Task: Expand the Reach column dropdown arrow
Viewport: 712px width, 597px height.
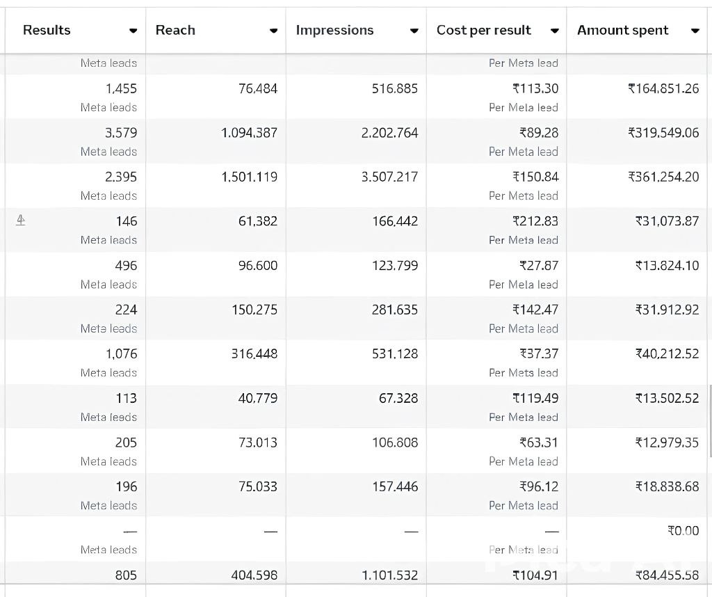Action: (273, 31)
